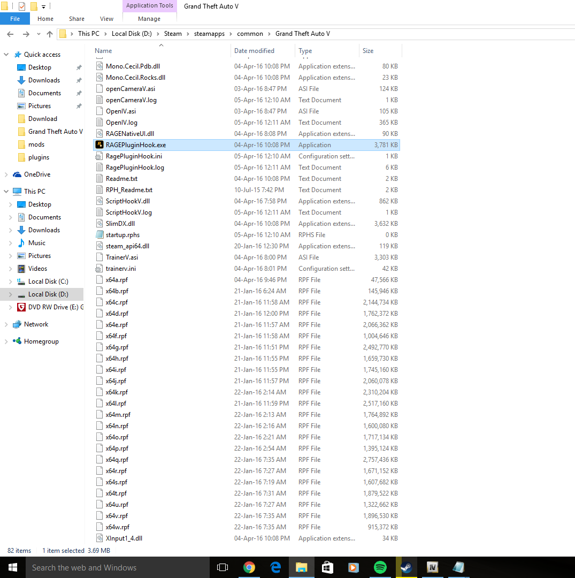575x578 pixels.
Task: Open the recent locations dropdown arrow
Action: pyautogui.click(x=39, y=34)
